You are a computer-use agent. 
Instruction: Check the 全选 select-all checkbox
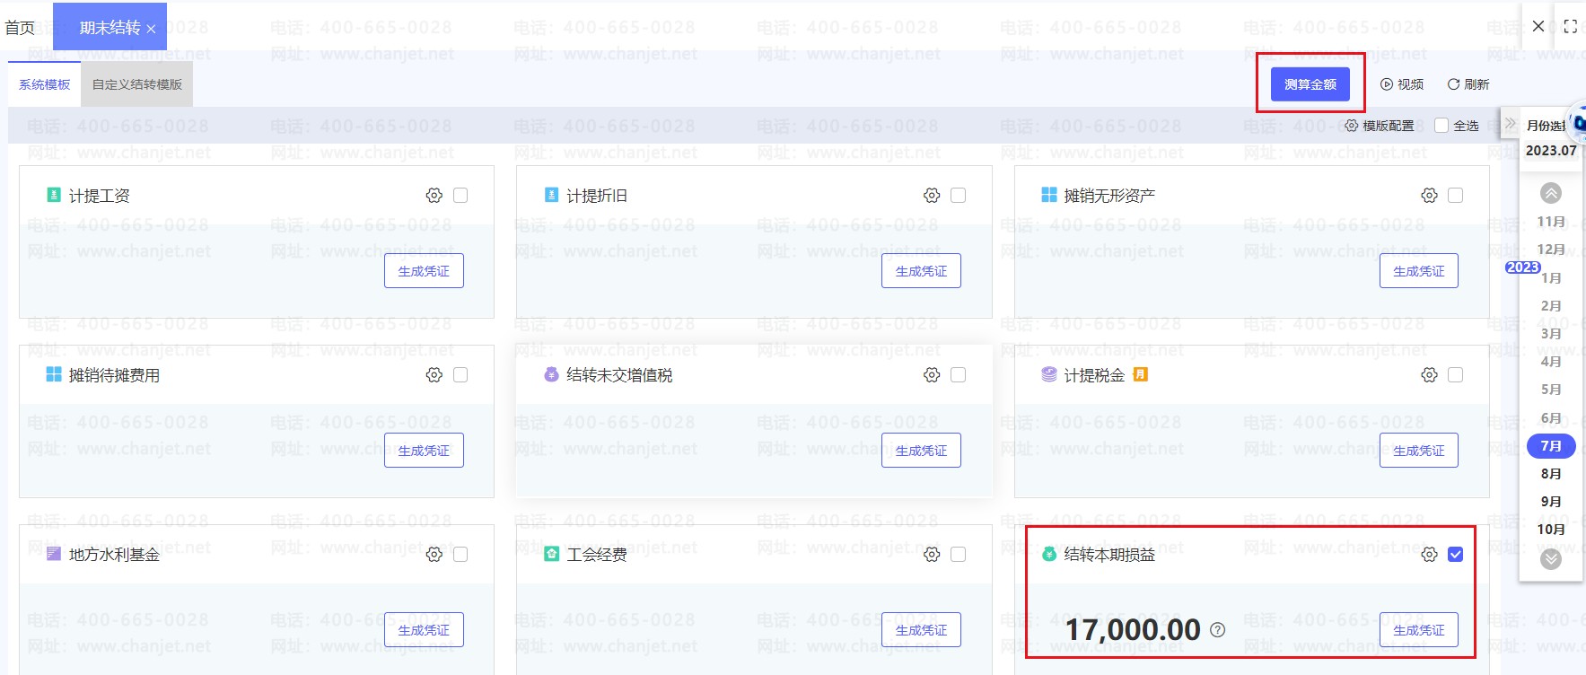click(x=1441, y=126)
